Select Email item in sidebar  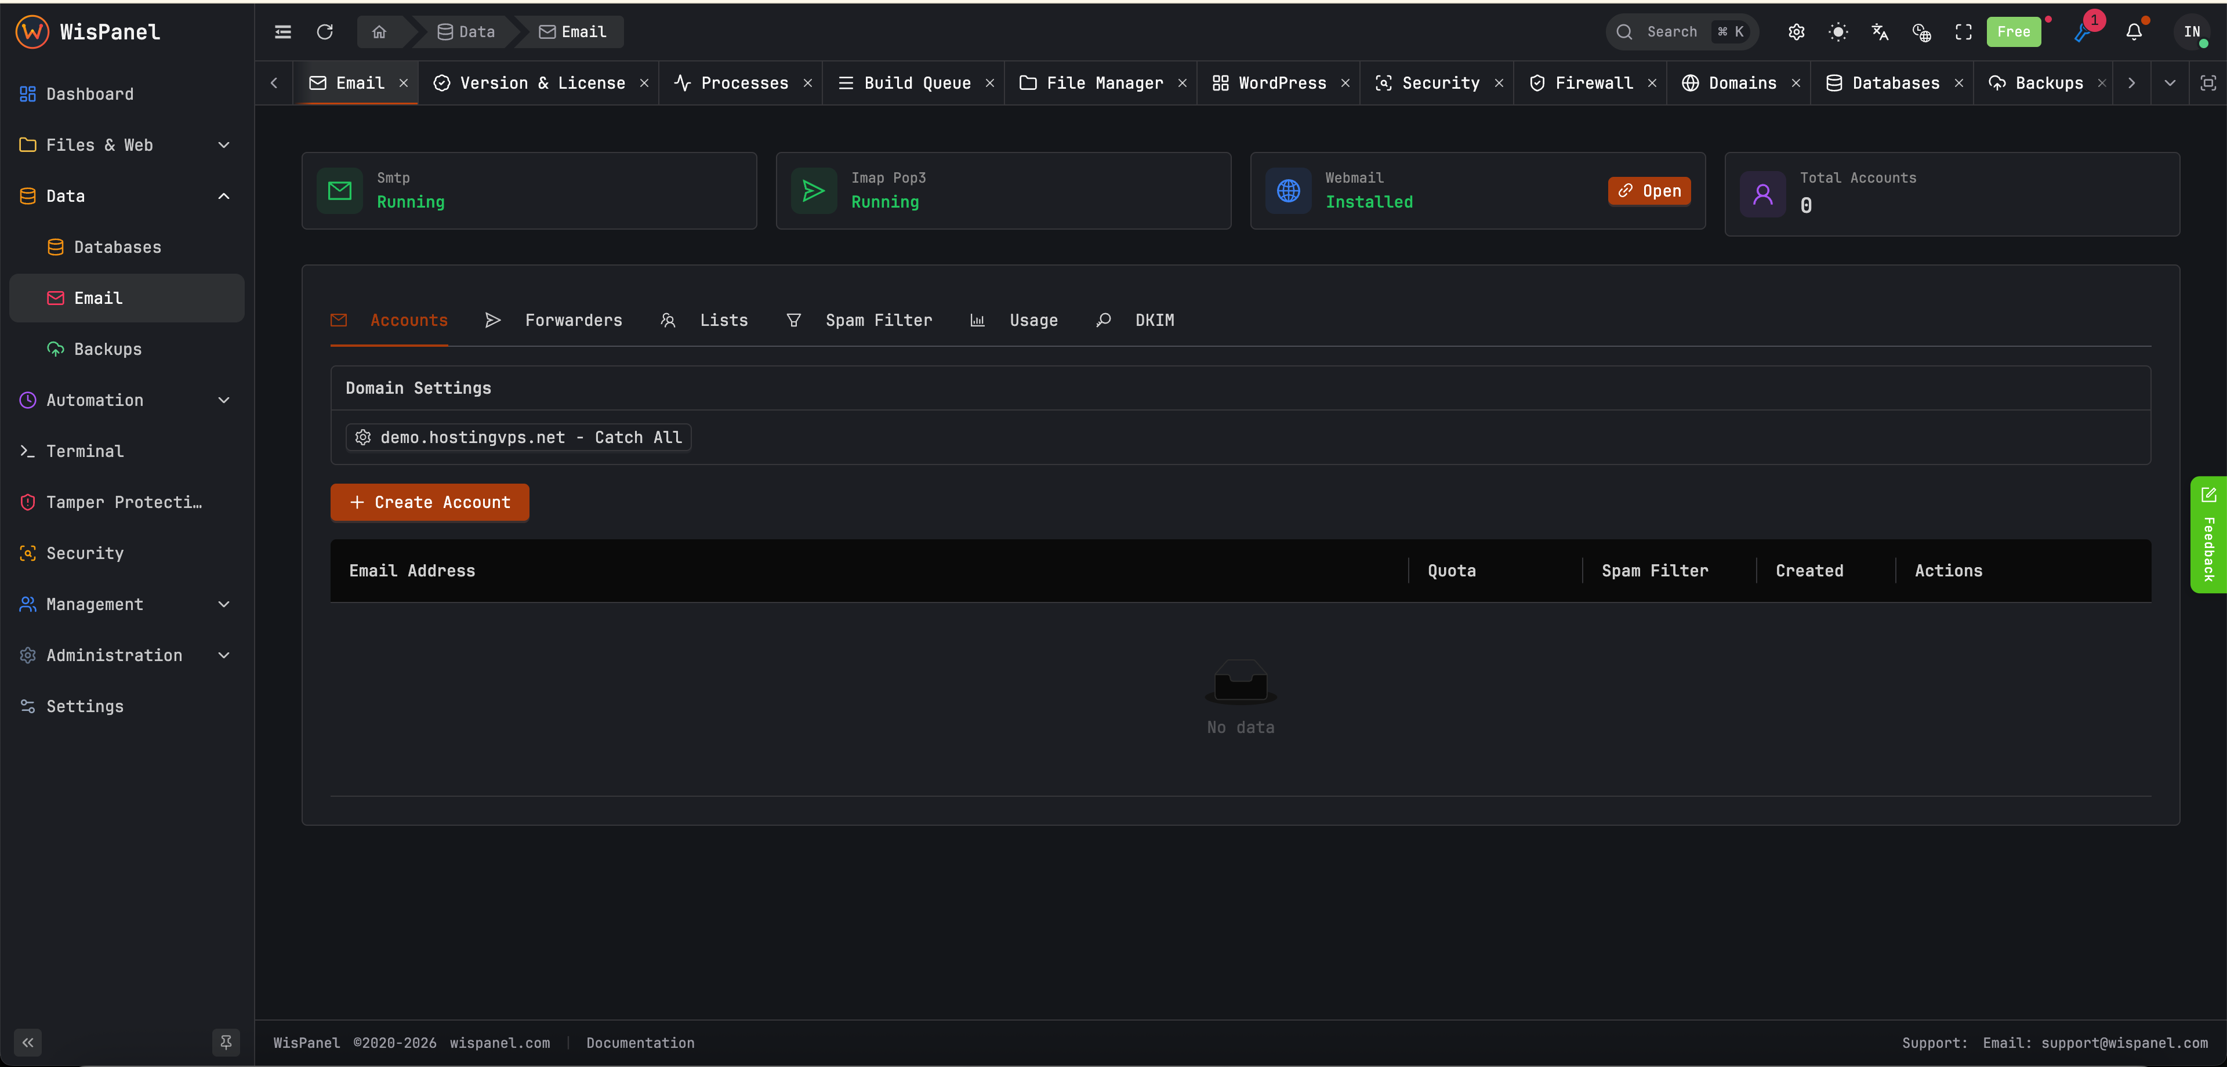coord(126,297)
